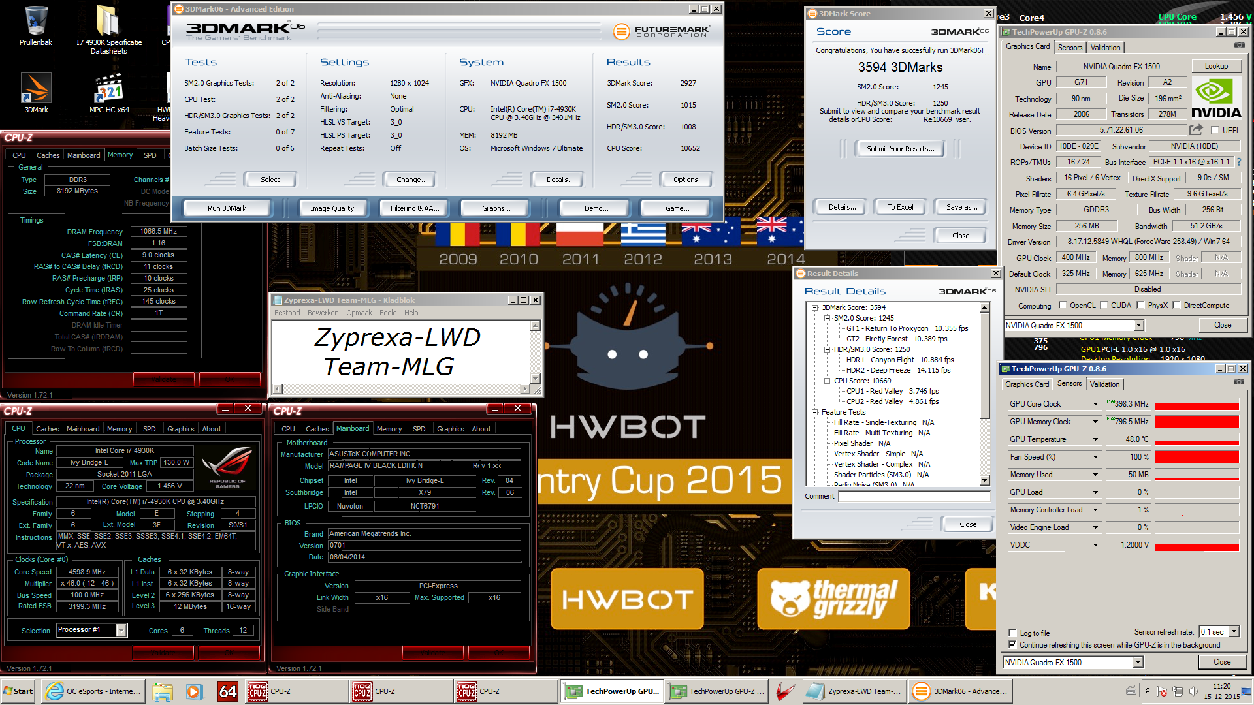Open GPU Core Clock sensor dropdown
1254x705 pixels.
pyautogui.click(x=1095, y=404)
